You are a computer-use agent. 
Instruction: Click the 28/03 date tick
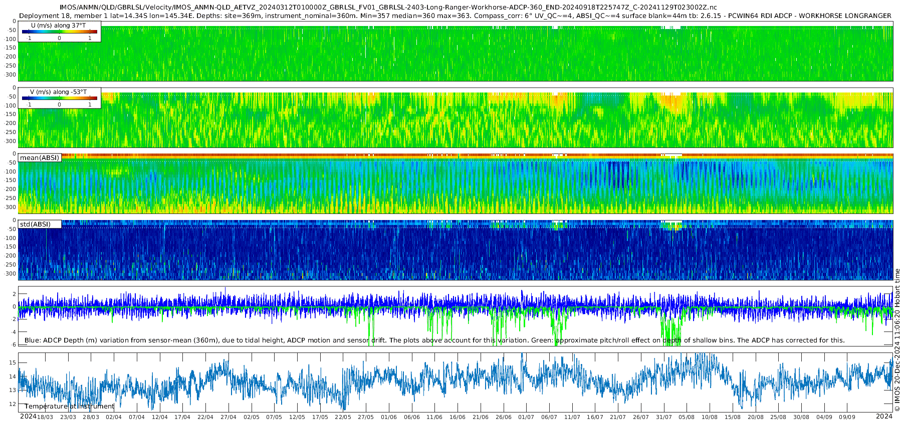pyautogui.click(x=91, y=417)
